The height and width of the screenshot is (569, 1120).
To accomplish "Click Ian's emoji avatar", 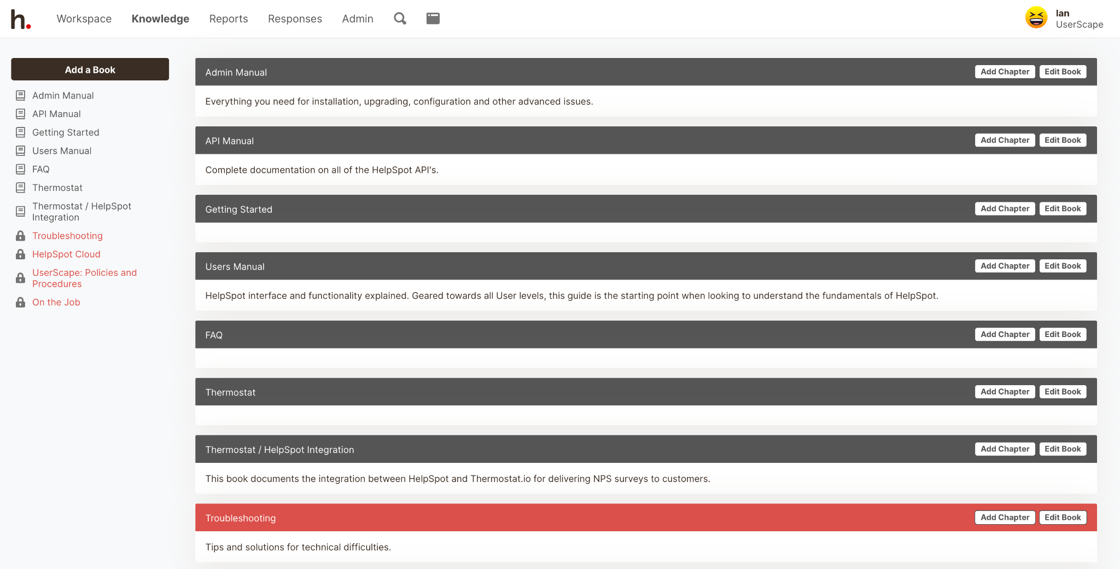I will coord(1036,18).
